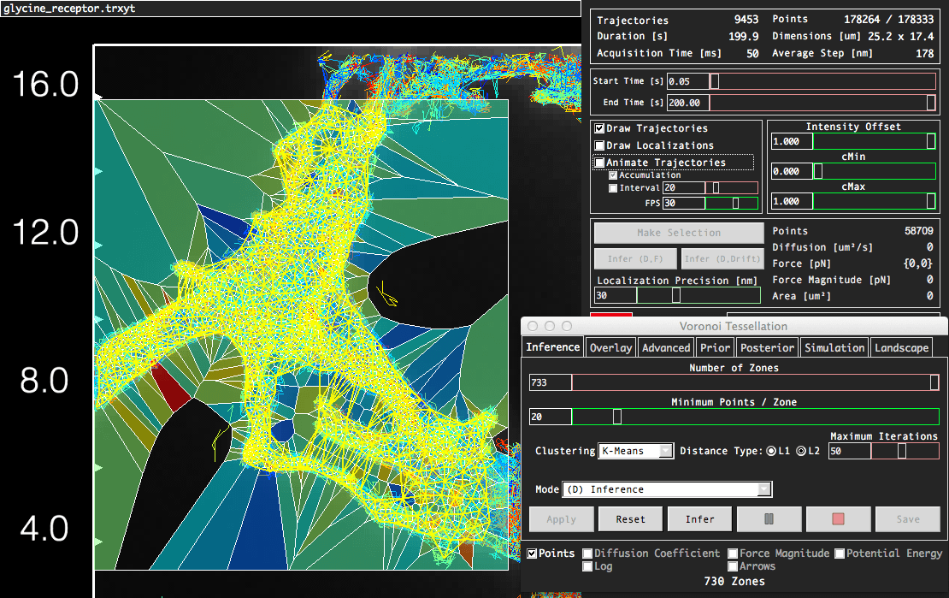
Task: Open the Clustering K-Means dropdown
Action: pyautogui.click(x=636, y=451)
